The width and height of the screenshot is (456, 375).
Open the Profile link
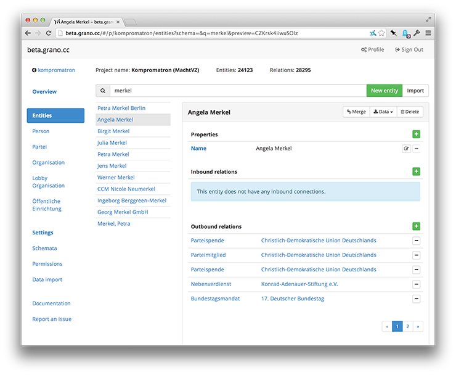373,49
